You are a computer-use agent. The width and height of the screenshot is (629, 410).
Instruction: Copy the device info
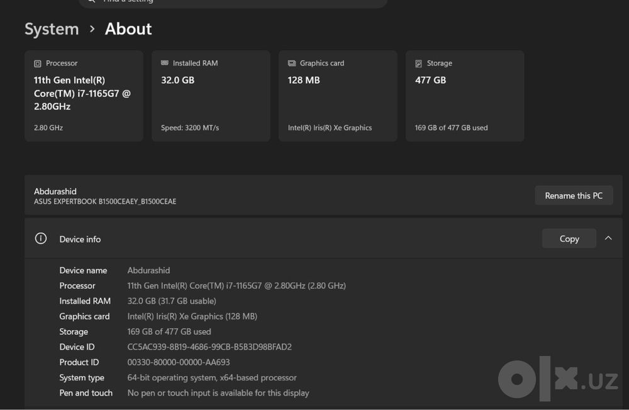tap(569, 239)
